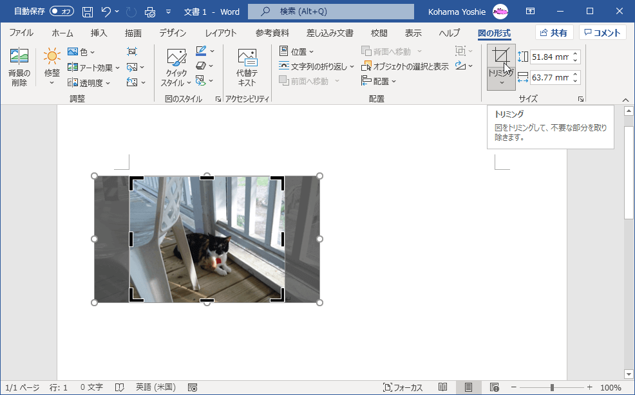
Task: Click the vertical scrollbar up arrow
Action: tap(629, 111)
